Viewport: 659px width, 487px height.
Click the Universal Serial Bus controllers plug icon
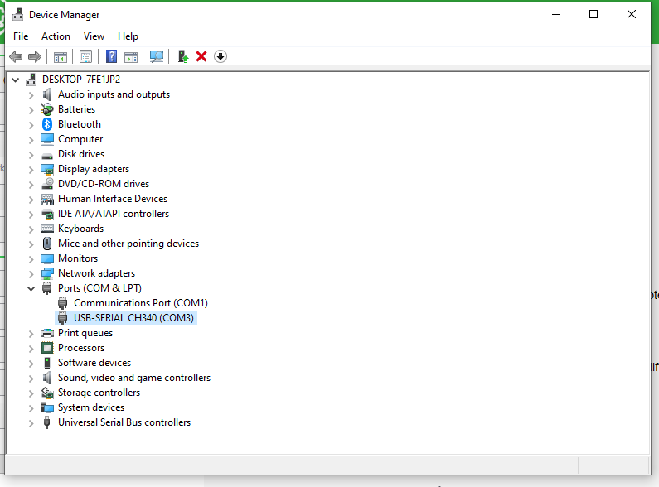(47, 422)
